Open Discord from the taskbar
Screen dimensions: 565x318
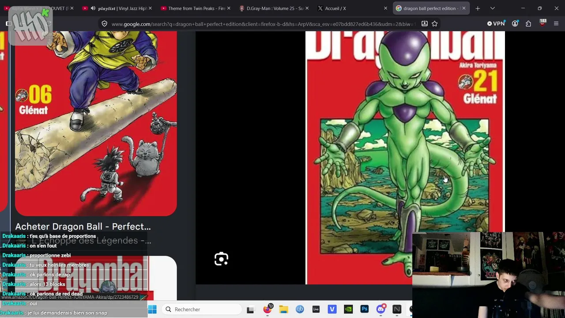point(381,309)
